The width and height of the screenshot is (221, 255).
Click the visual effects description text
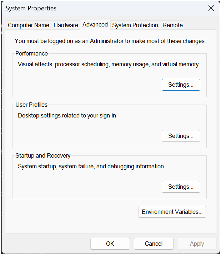tap(108, 64)
